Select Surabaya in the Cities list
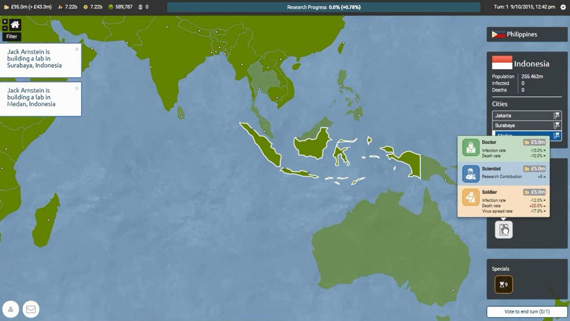The height and width of the screenshot is (321, 570). point(520,125)
